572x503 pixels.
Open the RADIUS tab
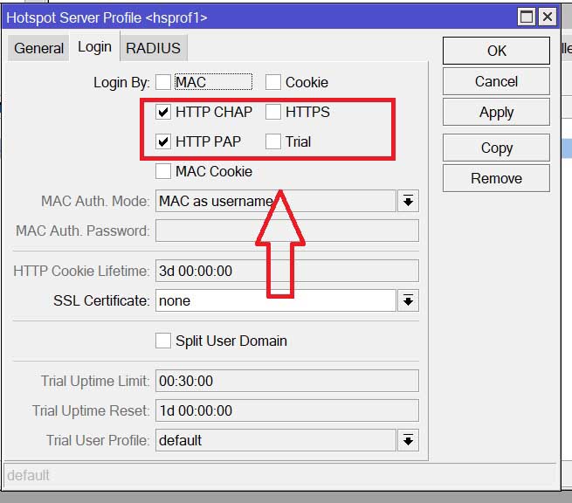tap(153, 48)
